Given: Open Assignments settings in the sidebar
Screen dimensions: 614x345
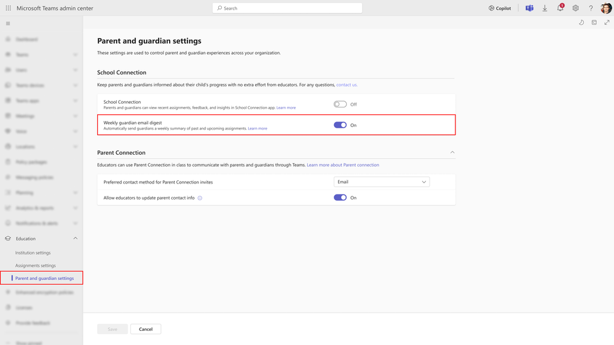Looking at the screenshot, I should click(35, 265).
